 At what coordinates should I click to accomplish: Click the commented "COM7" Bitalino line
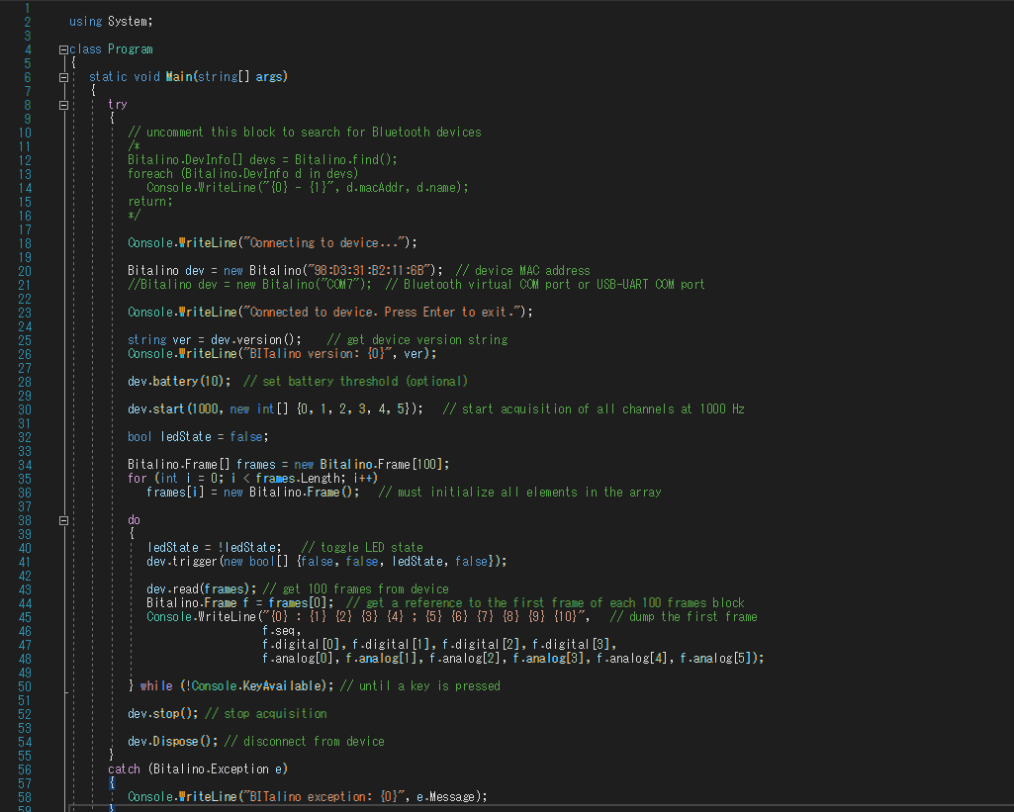point(249,285)
